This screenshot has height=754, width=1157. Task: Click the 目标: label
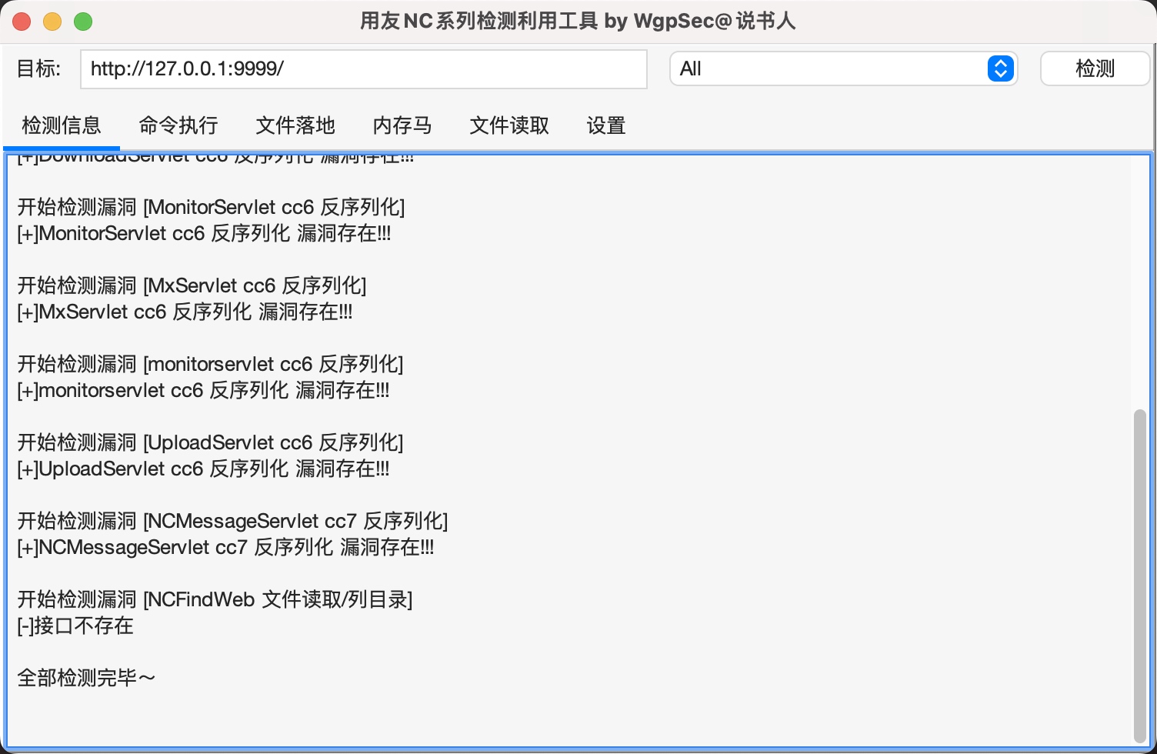tap(38, 68)
